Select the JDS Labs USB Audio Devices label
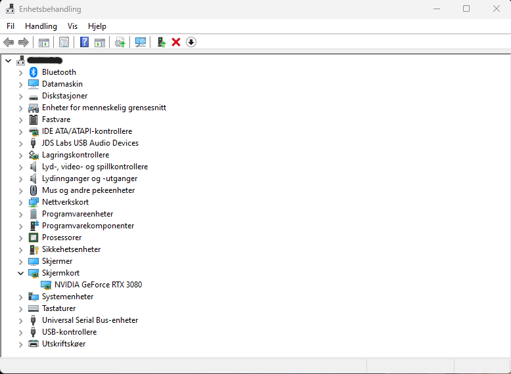Screen dimensions: 511x374 90,143
